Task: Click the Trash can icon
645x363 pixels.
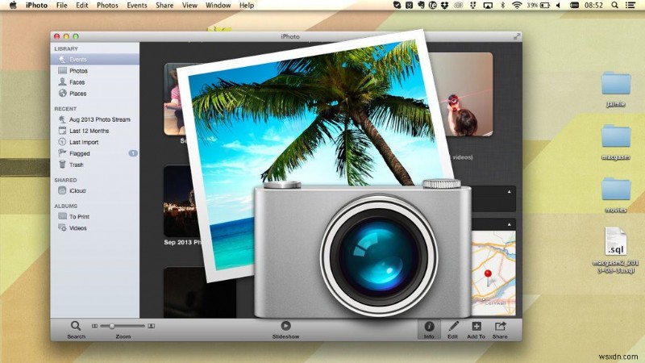Action: click(x=62, y=165)
